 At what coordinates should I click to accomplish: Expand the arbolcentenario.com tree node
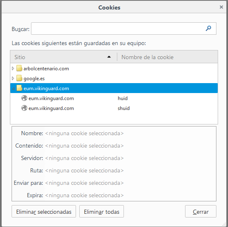(13, 68)
